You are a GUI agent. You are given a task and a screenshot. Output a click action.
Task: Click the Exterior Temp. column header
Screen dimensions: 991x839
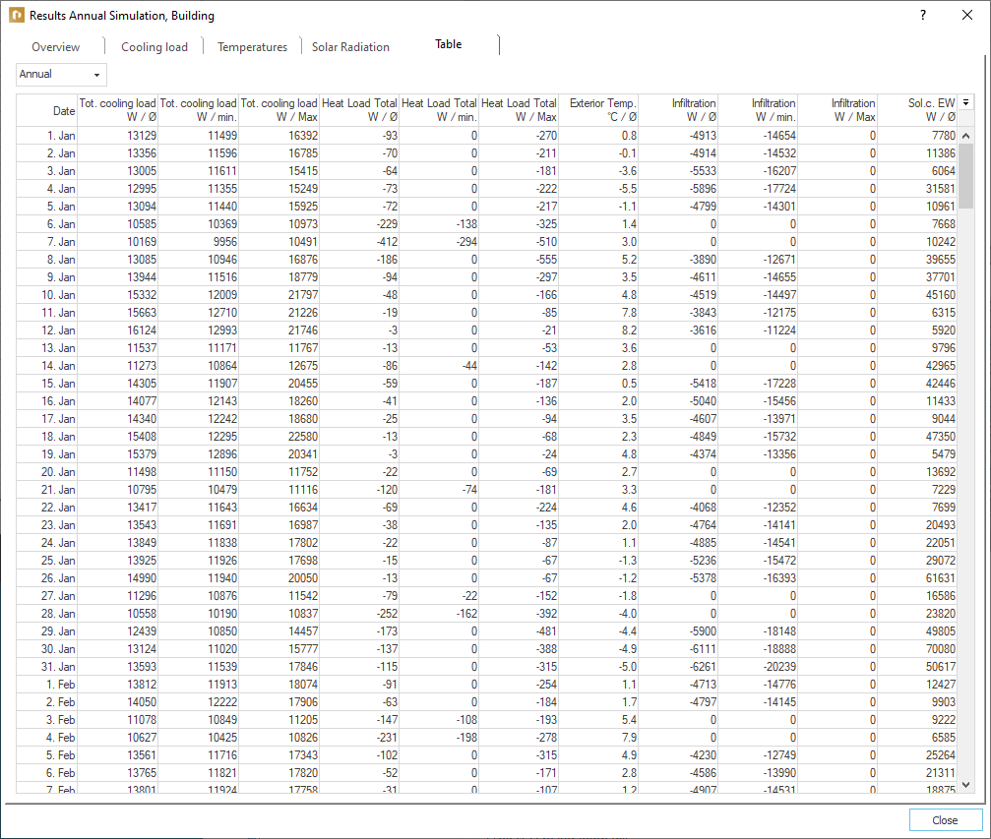(x=598, y=110)
